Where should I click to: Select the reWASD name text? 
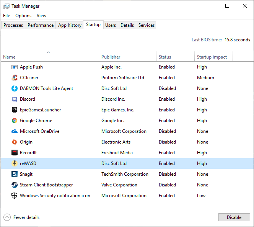click(28, 163)
